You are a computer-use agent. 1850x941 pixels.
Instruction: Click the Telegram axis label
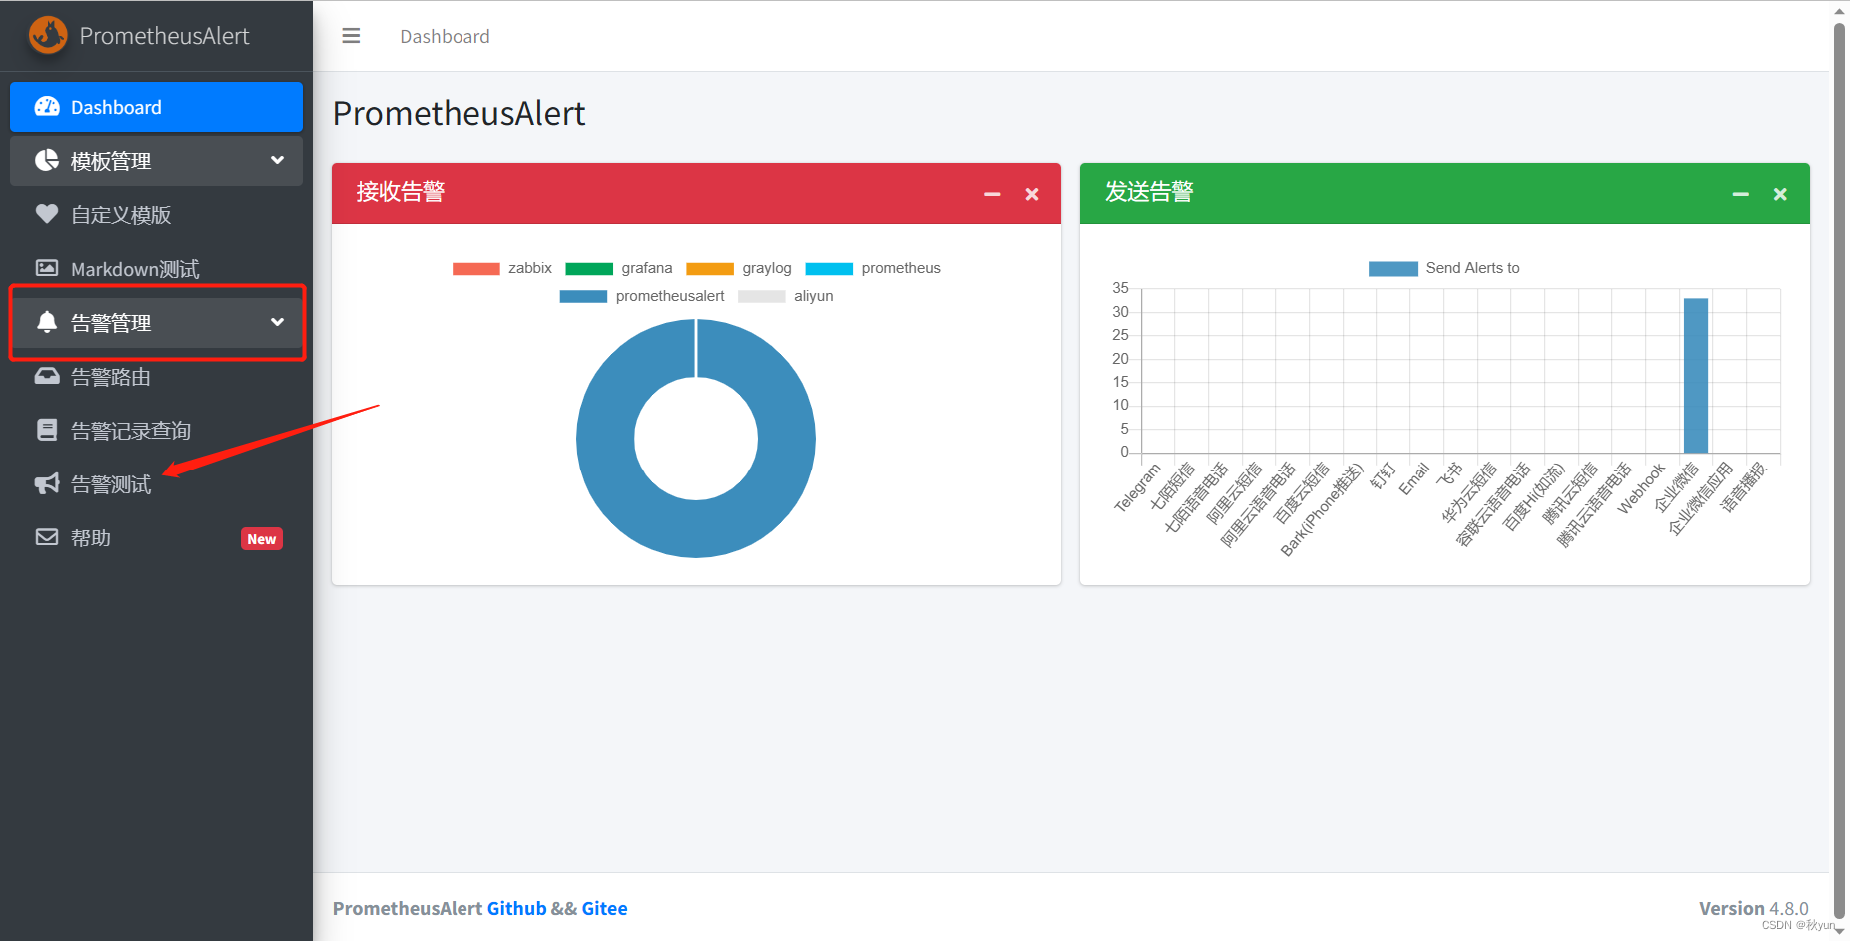click(1138, 487)
